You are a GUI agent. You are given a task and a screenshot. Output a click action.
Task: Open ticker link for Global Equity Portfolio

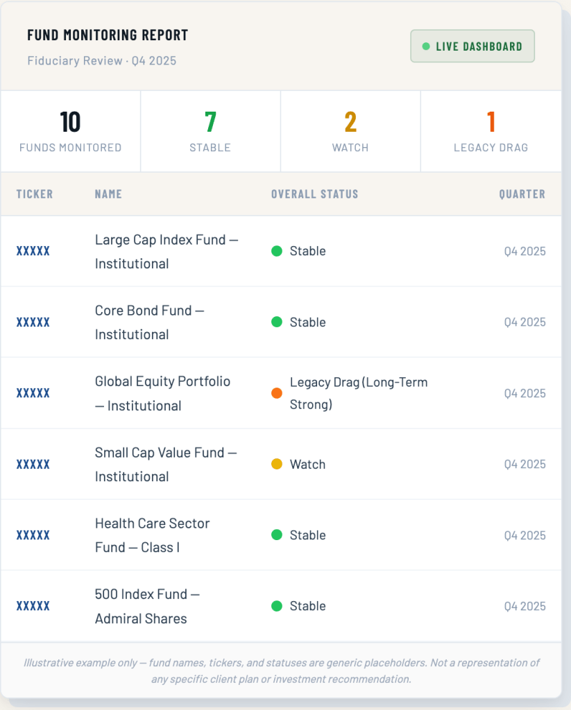tap(33, 393)
